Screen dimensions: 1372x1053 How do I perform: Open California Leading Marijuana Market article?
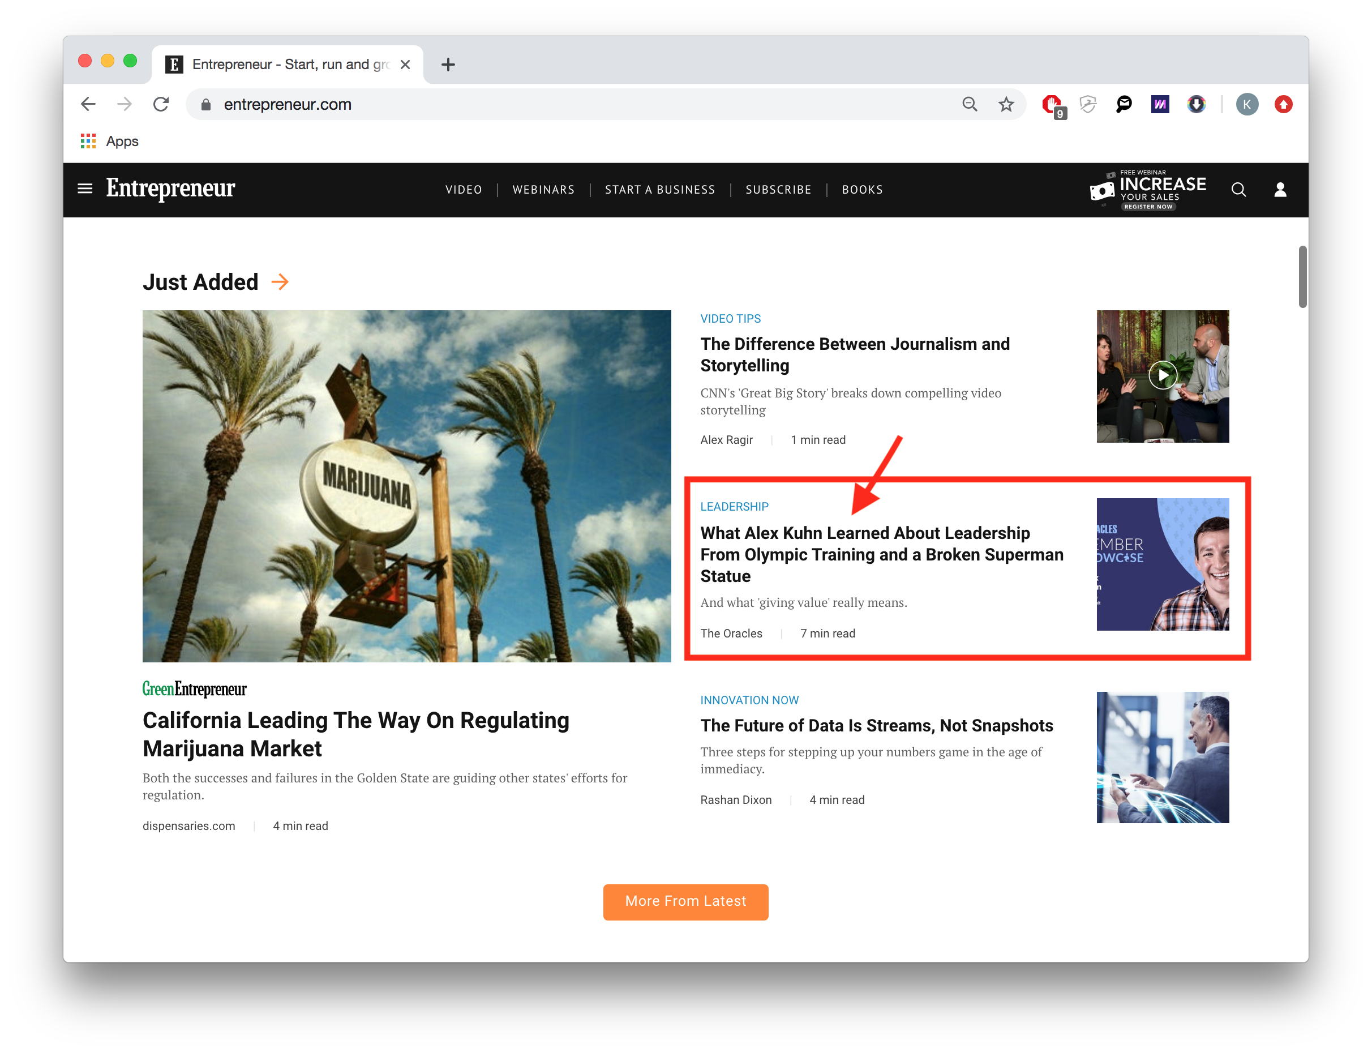pyautogui.click(x=356, y=734)
